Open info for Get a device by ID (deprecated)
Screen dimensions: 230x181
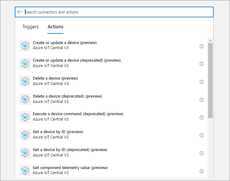pyautogui.click(x=202, y=153)
